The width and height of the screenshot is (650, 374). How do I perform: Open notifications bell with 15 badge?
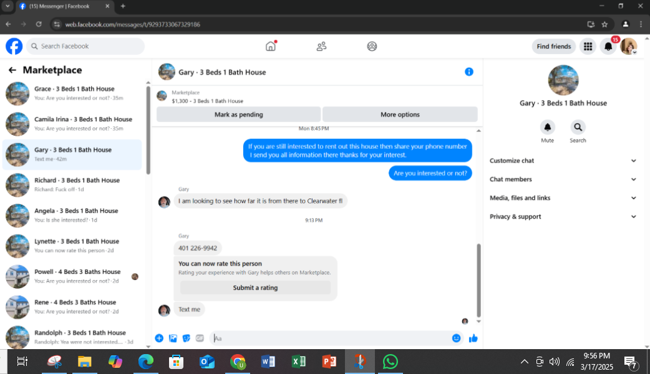pyautogui.click(x=608, y=46)
